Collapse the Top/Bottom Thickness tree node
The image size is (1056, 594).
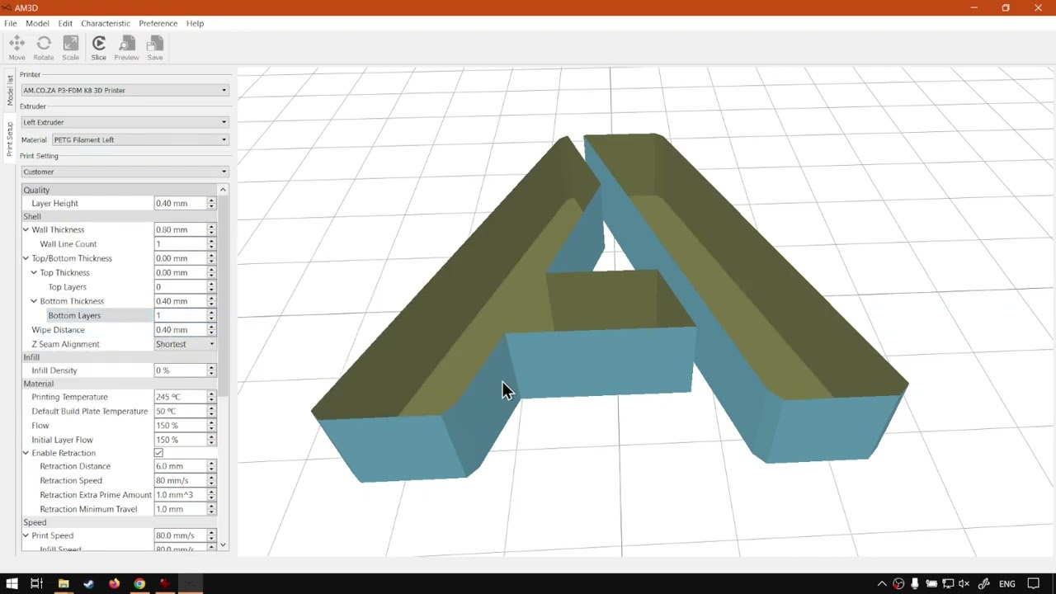pos(26,258)
